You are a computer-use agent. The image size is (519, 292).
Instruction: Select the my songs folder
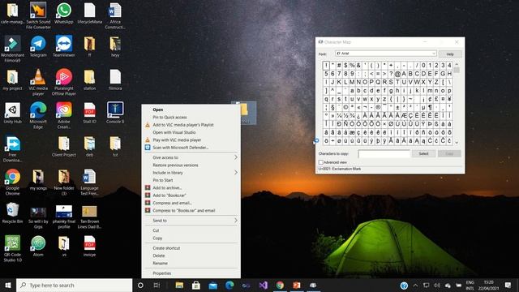pos(38,179)
